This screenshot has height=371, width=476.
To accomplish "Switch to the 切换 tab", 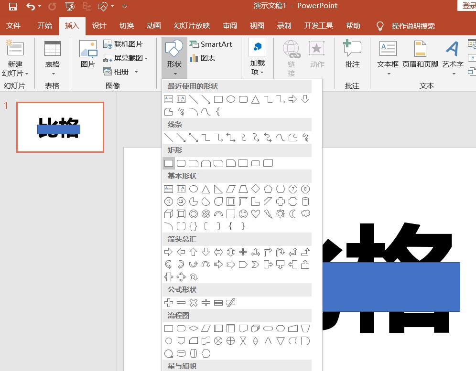I will [x=127, y=26].
